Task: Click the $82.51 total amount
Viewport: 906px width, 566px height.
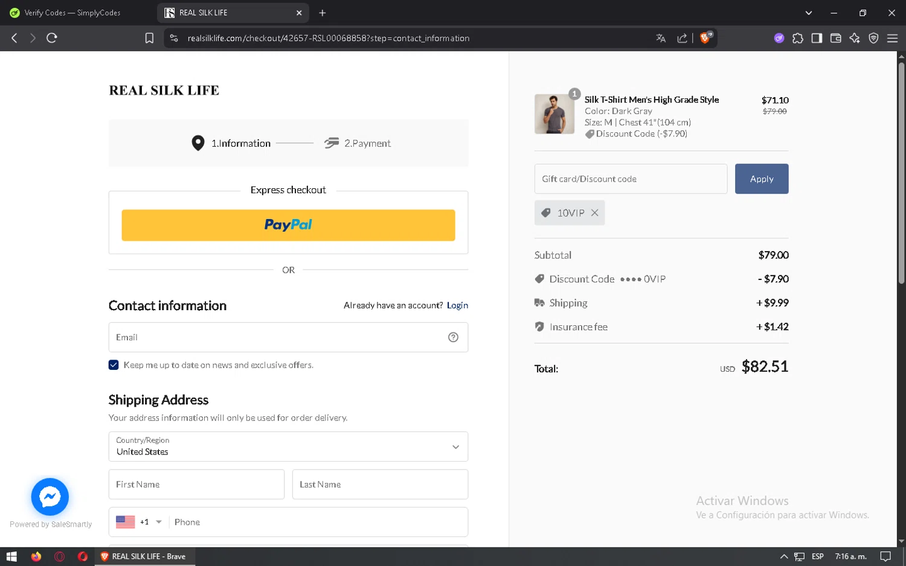Action: 765,366
